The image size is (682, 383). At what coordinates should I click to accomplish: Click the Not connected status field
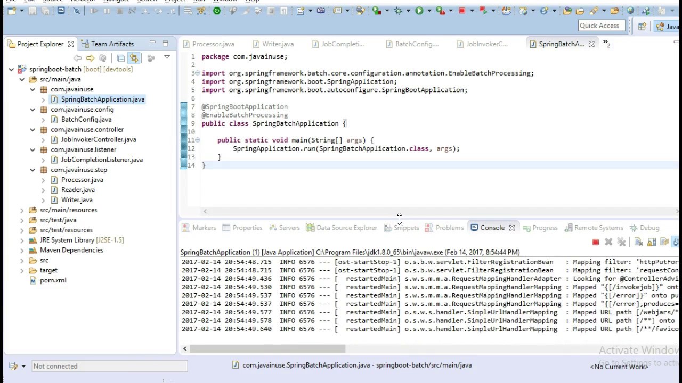109,366
